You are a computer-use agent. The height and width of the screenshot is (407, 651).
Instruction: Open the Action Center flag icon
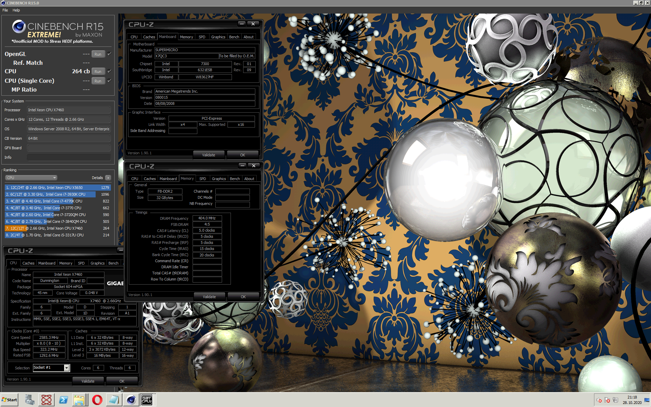point(607,400)
